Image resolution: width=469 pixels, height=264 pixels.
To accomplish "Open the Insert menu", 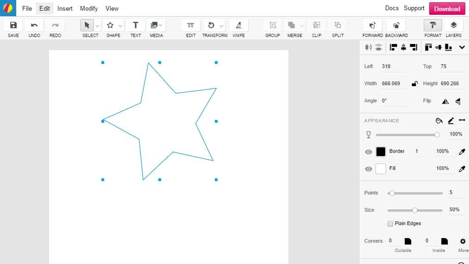I will tap(65, 8).
